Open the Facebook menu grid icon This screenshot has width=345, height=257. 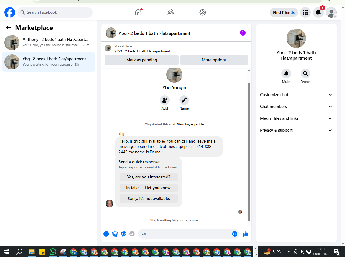pyautogui.click(x=305, y=12)
